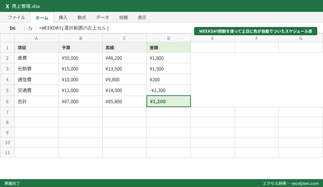
Task: Select the ¥200 difference cell
Action: tap(169, 79)
